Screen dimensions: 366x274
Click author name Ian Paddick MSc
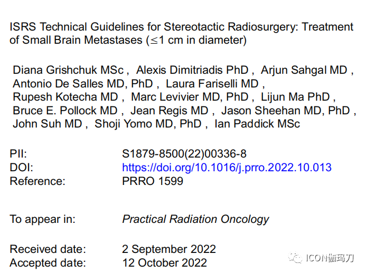pos(257,124)
